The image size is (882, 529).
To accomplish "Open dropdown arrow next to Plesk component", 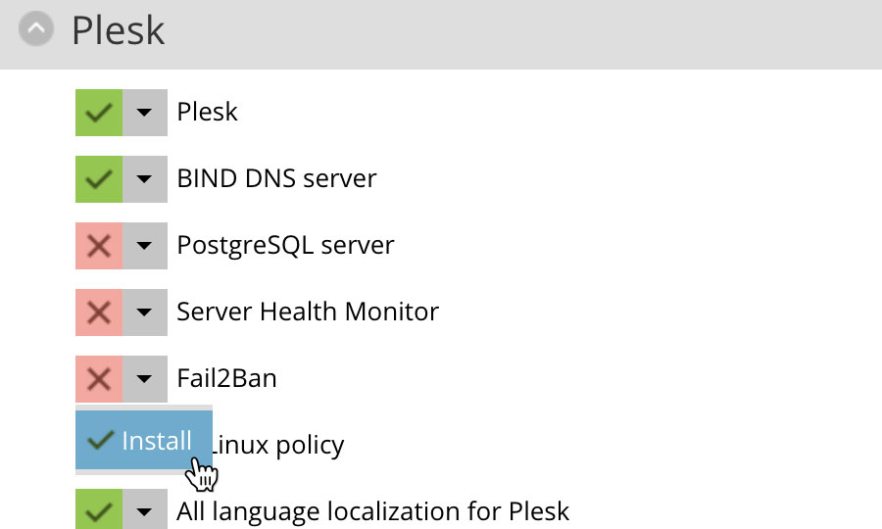I will pos(145,113).
